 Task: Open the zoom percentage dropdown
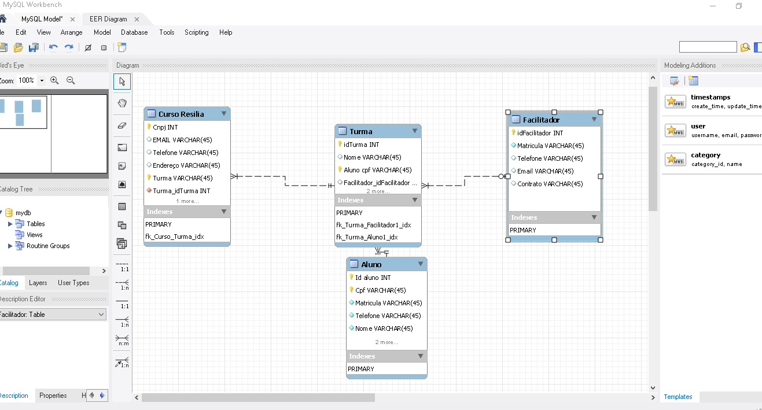point(42,80)
